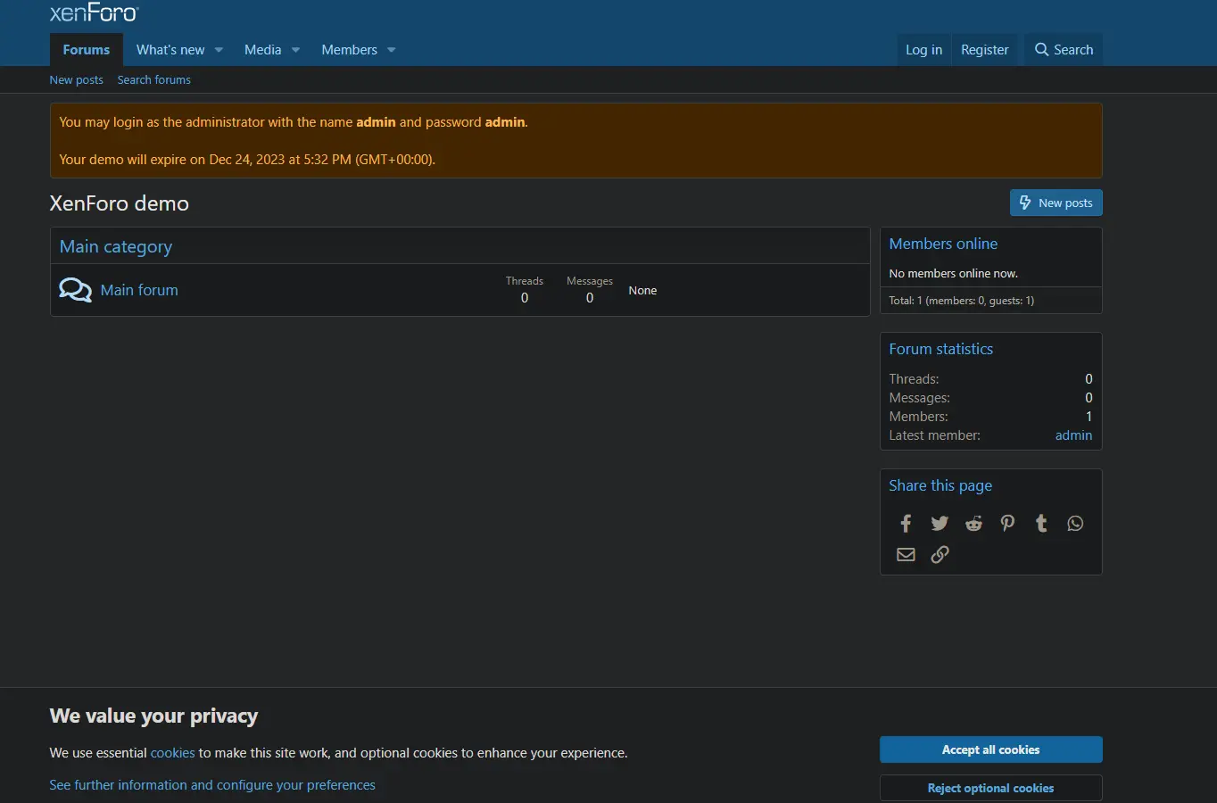1217x803 pixels.
Task: Click the 'Total: 1 (members: 0, guests: 1)' text
Action: 961,301
